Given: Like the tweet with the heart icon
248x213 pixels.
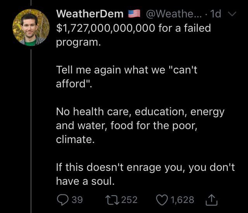Looking at the screenshot, I should [x=162, y=199].
